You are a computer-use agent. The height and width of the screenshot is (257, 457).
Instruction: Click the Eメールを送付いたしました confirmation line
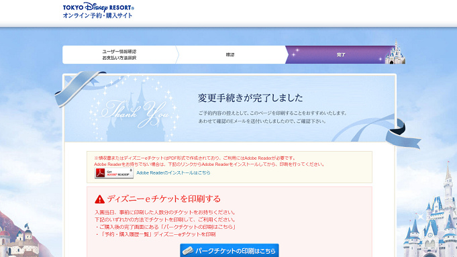[262, 121]
